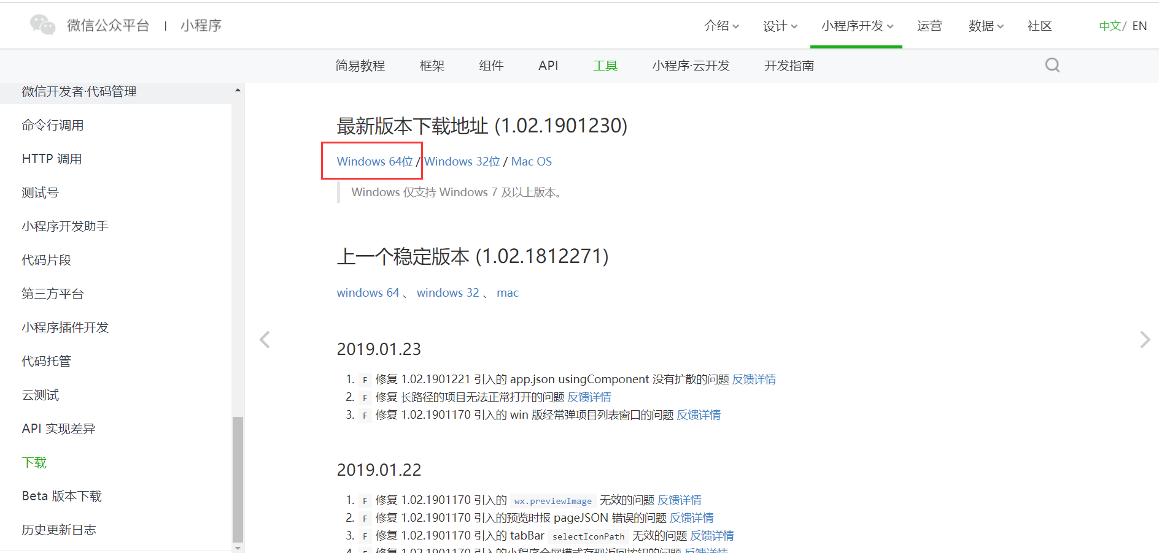Download stable windows 32 version

click(x=448, y=292)
